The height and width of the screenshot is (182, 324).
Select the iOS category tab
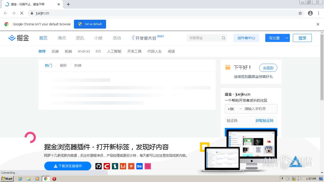pos(98,51)
